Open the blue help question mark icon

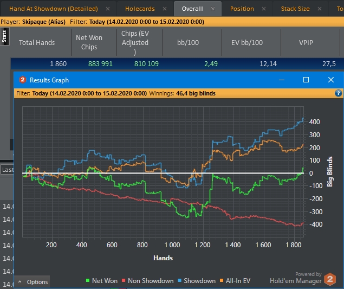click(339, 93)
